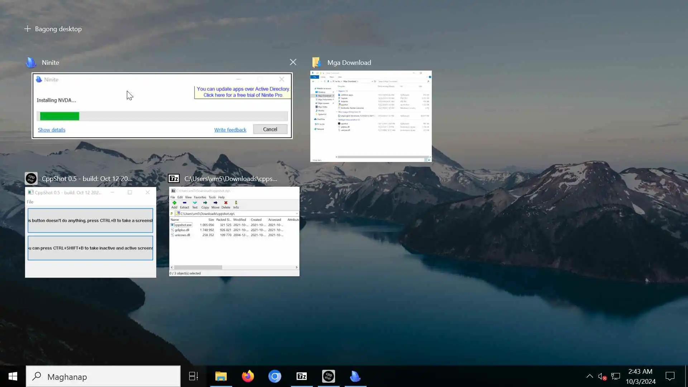Select the CppShot 0.5 window thumbnail
Viewport: 688px width, 387px height.
pos(90,232)
